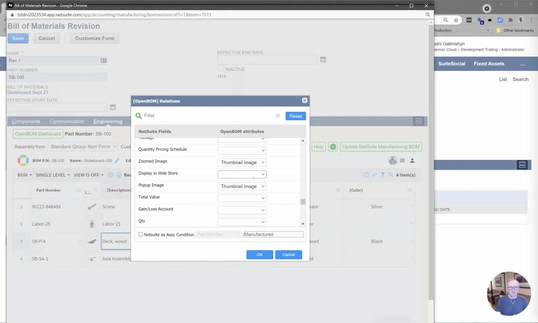This screenshot has height=323, width=538.
Task: Open SuiteSocial in the background NetSuite menu
Action: [452, 64]
